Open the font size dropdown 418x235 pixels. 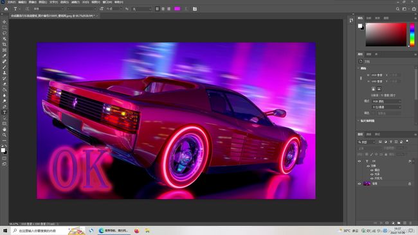114,9
